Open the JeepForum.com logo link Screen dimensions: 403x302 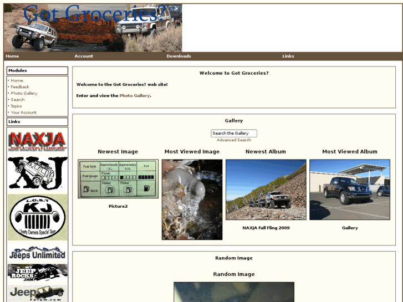[x=38, y=294]
